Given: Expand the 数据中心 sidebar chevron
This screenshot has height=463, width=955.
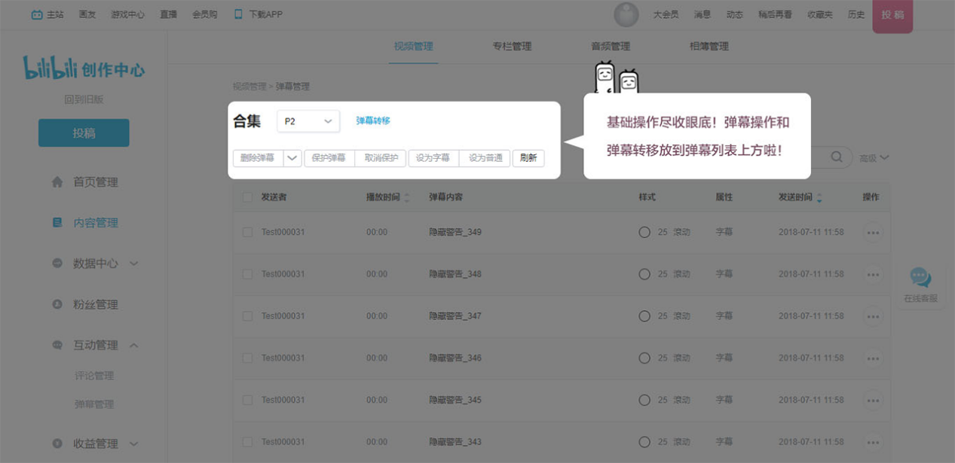Looking at the screenshot, I should point(134,263).
